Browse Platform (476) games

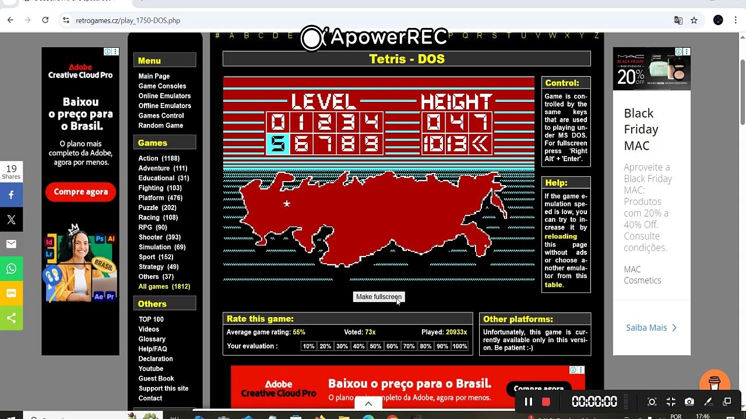pos(160,198)
